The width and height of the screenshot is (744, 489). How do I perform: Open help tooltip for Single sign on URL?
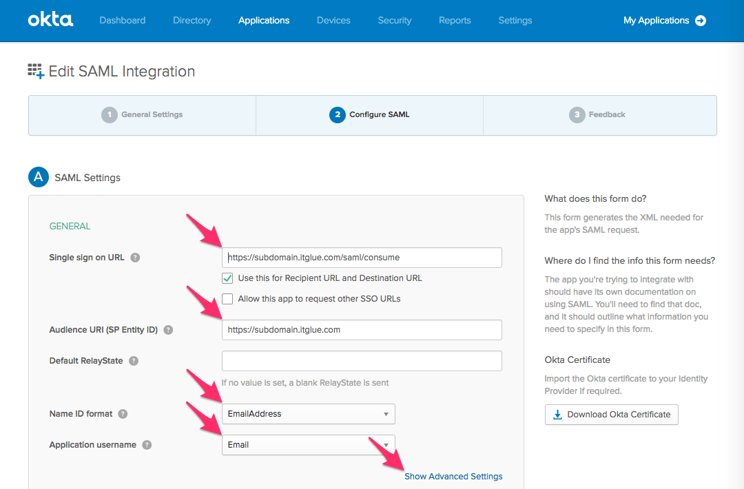(135, 257)
